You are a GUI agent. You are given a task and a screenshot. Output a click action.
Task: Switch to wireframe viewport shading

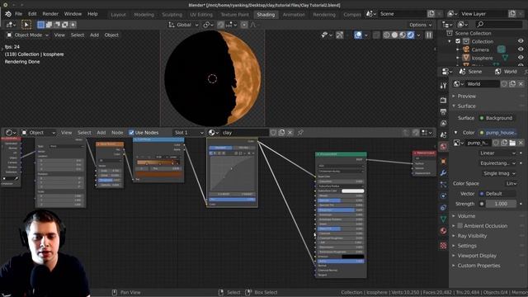(x=387, y=35)
